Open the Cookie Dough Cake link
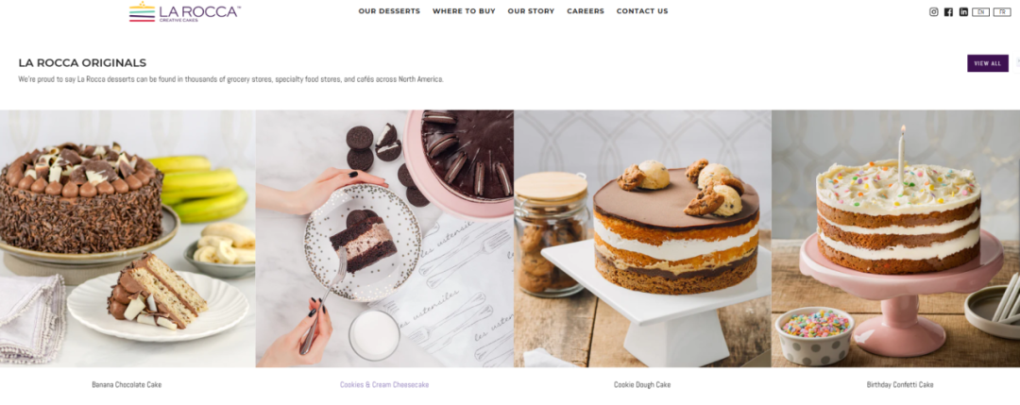Image resolution: width=1020 pixels, height=405 pixels. point(642,385)
